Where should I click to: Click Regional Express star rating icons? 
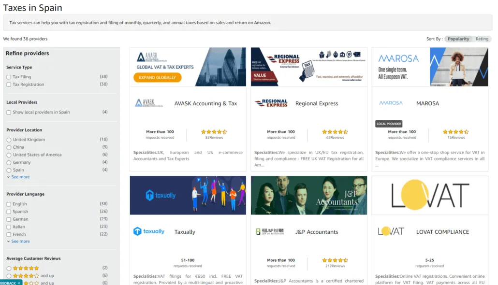[x=335, y=132]
